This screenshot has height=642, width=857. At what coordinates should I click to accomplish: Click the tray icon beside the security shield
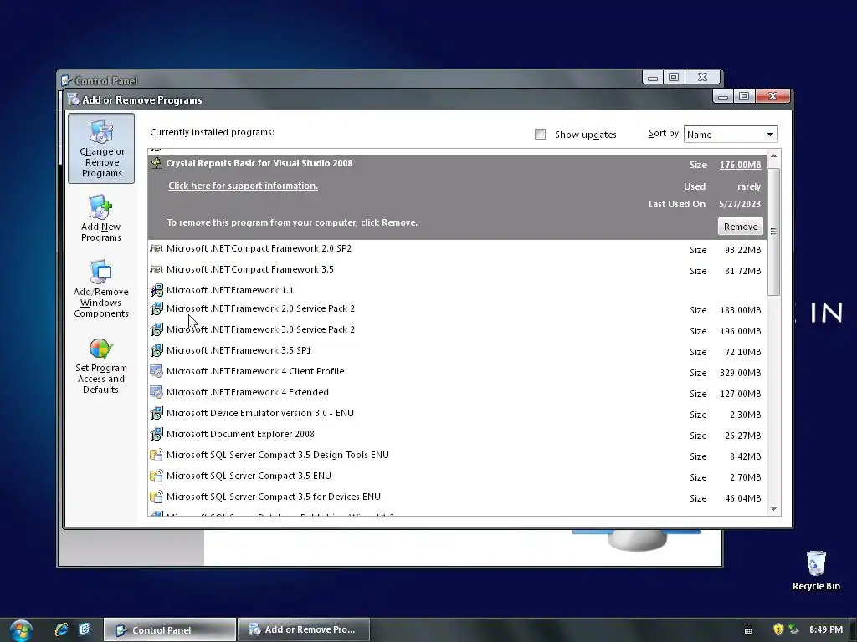pos(793,629)
